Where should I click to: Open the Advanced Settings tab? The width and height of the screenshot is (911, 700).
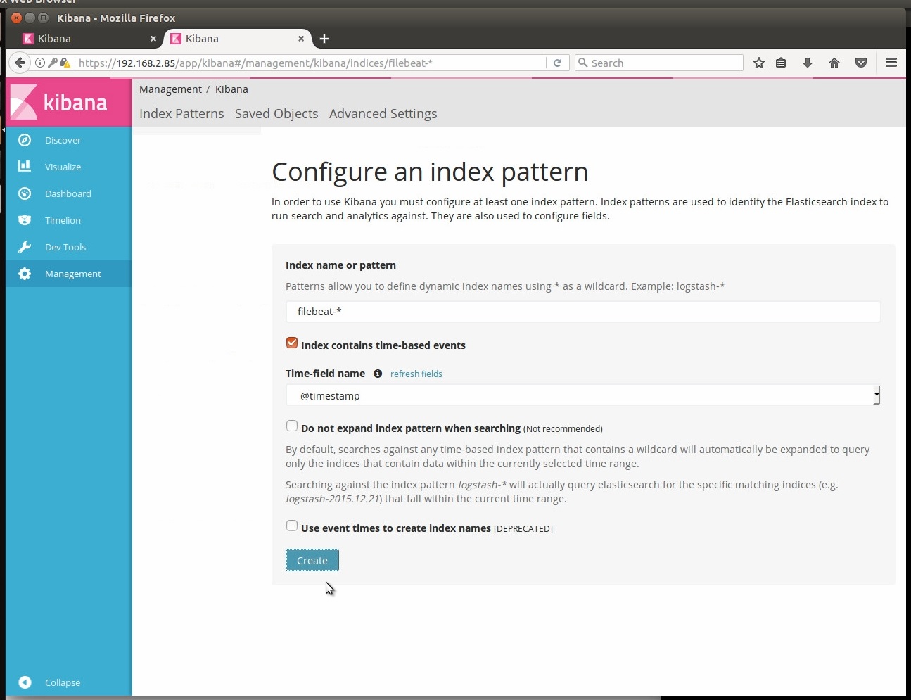[x=383, y=114]
